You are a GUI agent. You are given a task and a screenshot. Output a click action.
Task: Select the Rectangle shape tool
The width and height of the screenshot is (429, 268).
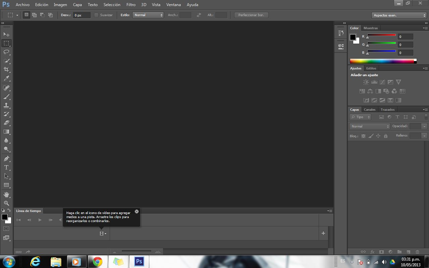[6, 185]
